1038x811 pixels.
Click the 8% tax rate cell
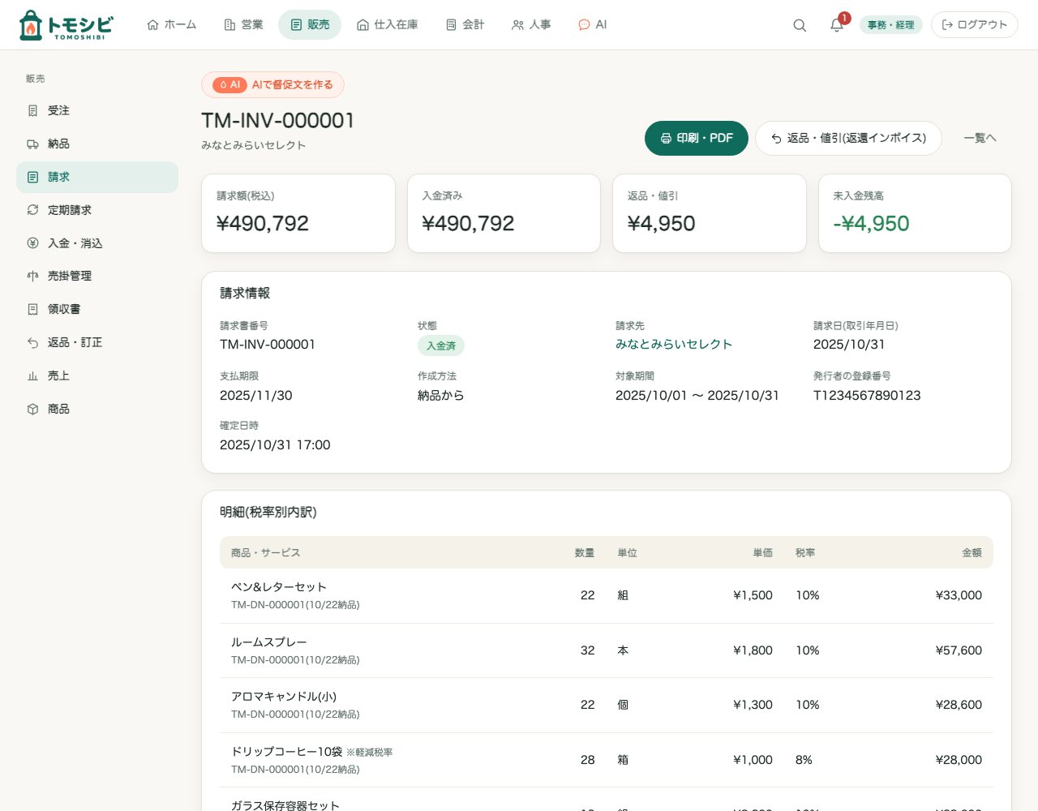pos(804,760)
